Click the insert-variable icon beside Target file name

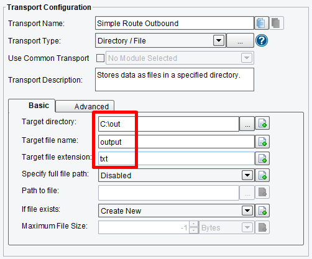point(262,142)
